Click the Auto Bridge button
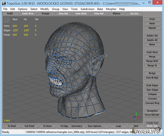Screen dimensions: 164x136 pyautogui.click(x=152, y=78)
